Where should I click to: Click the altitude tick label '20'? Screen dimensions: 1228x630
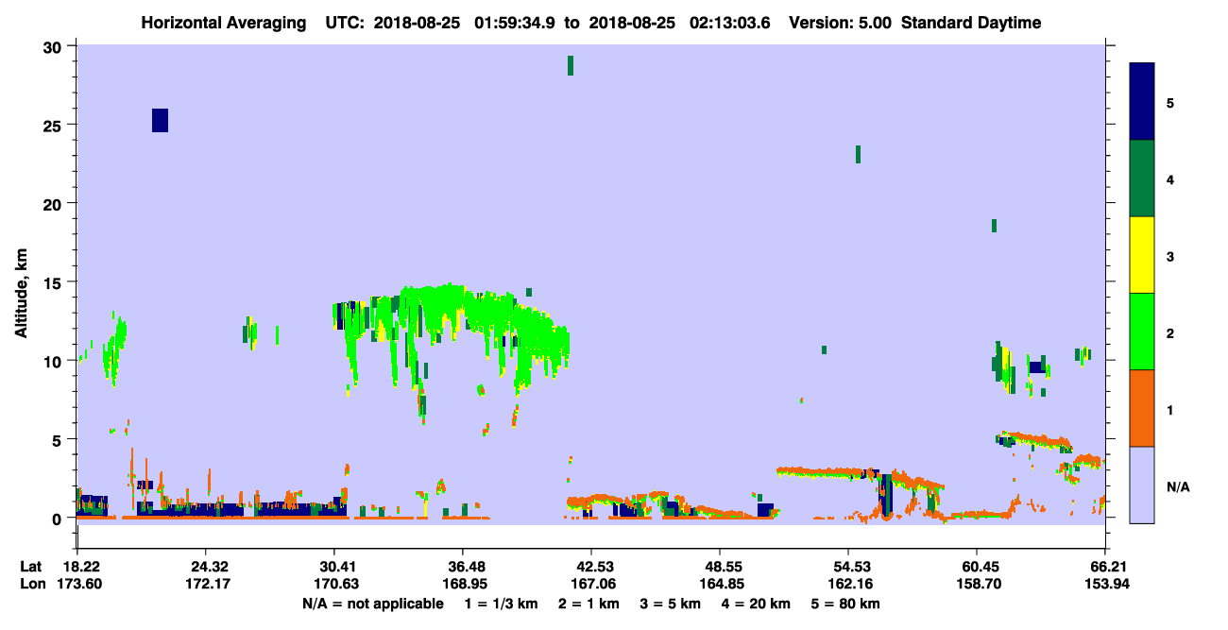pyautogui.click(x=53, y=203)
